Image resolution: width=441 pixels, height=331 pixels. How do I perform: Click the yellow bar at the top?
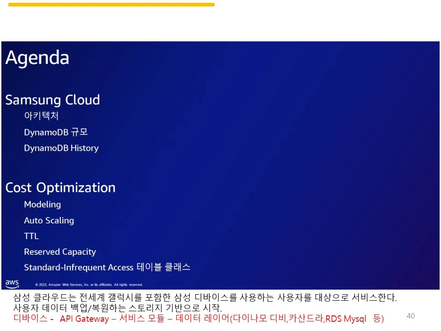pyautogui.click(x=111, y=5)
